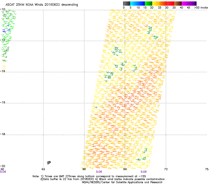Click the '30' legend tick label
The image size is (209, 184).
point(167,8)
